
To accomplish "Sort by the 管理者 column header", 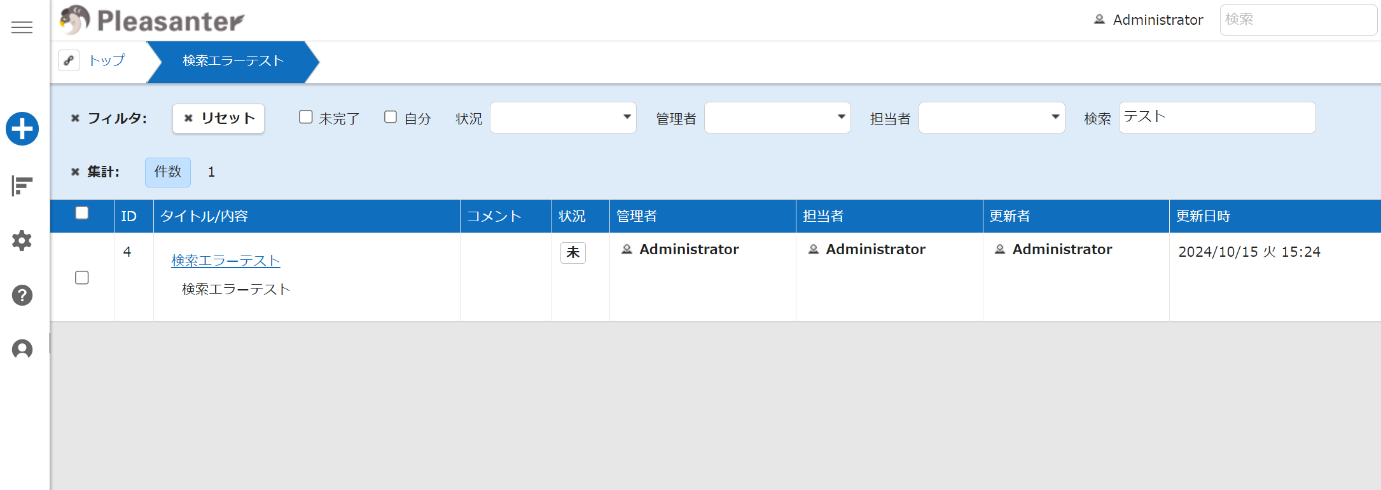I will pos(703,216).
